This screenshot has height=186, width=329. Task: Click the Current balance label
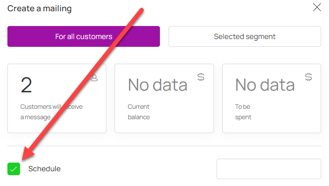139,112
